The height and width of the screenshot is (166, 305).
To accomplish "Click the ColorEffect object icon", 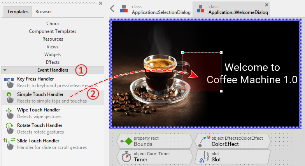I will 203,141.
